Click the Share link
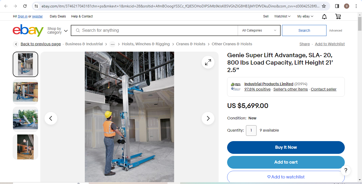This screenshot has height=184, width=362. 304,44
